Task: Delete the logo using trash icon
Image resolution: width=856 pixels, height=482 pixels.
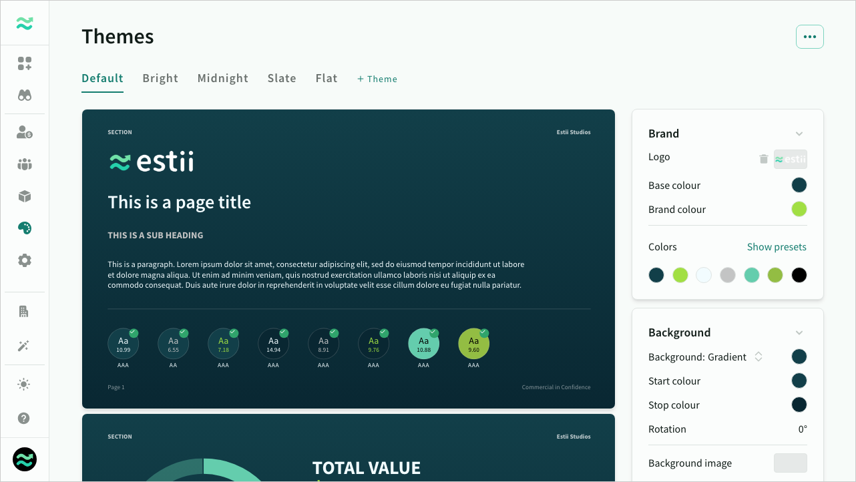Action: coord(764,159)
